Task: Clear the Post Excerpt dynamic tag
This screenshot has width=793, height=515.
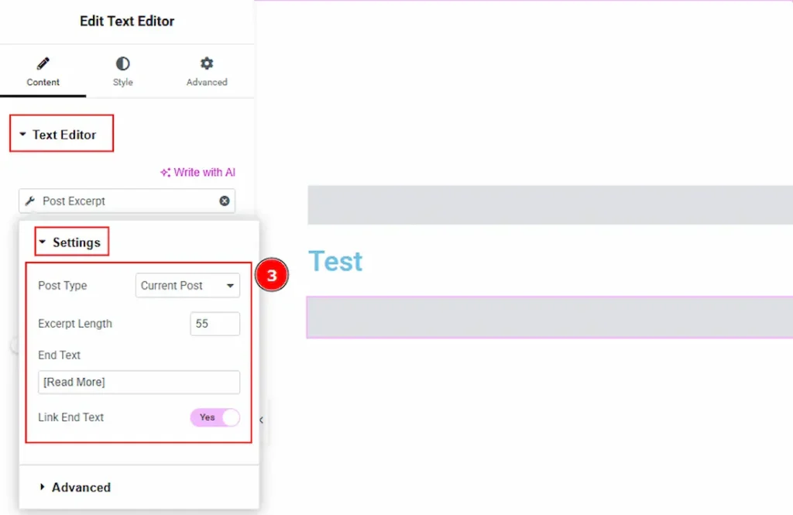Action: point(224,201)
